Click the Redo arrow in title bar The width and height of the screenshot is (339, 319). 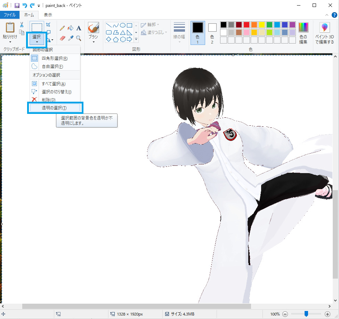[x=32, y=6]
